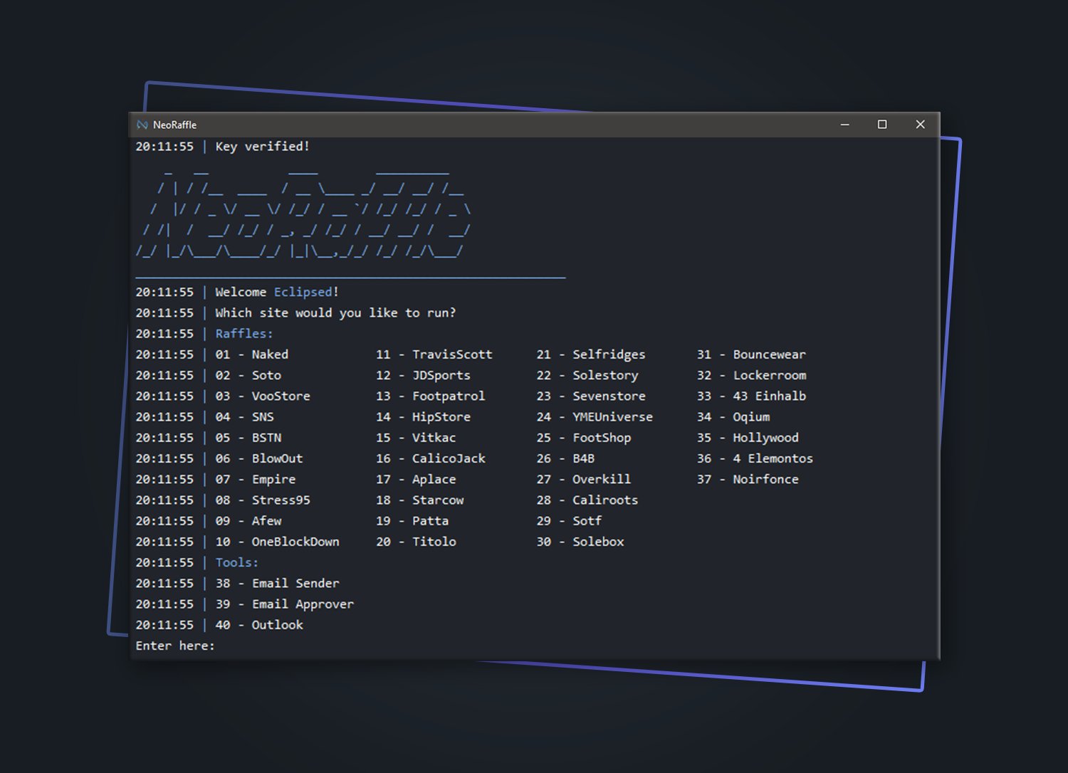Click the '25 - FootShop' raffle entry
The width and height of the screenshot is (1068, 773).
[x=584, y=438]
